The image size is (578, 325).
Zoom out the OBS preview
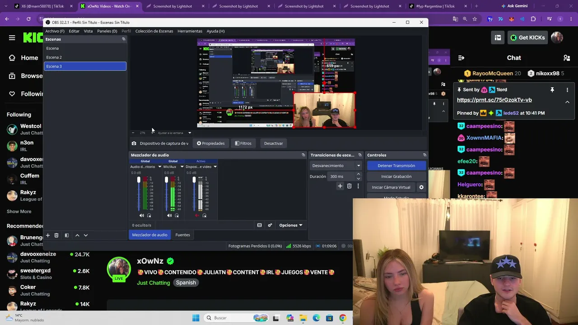click(x=133, y=133)
